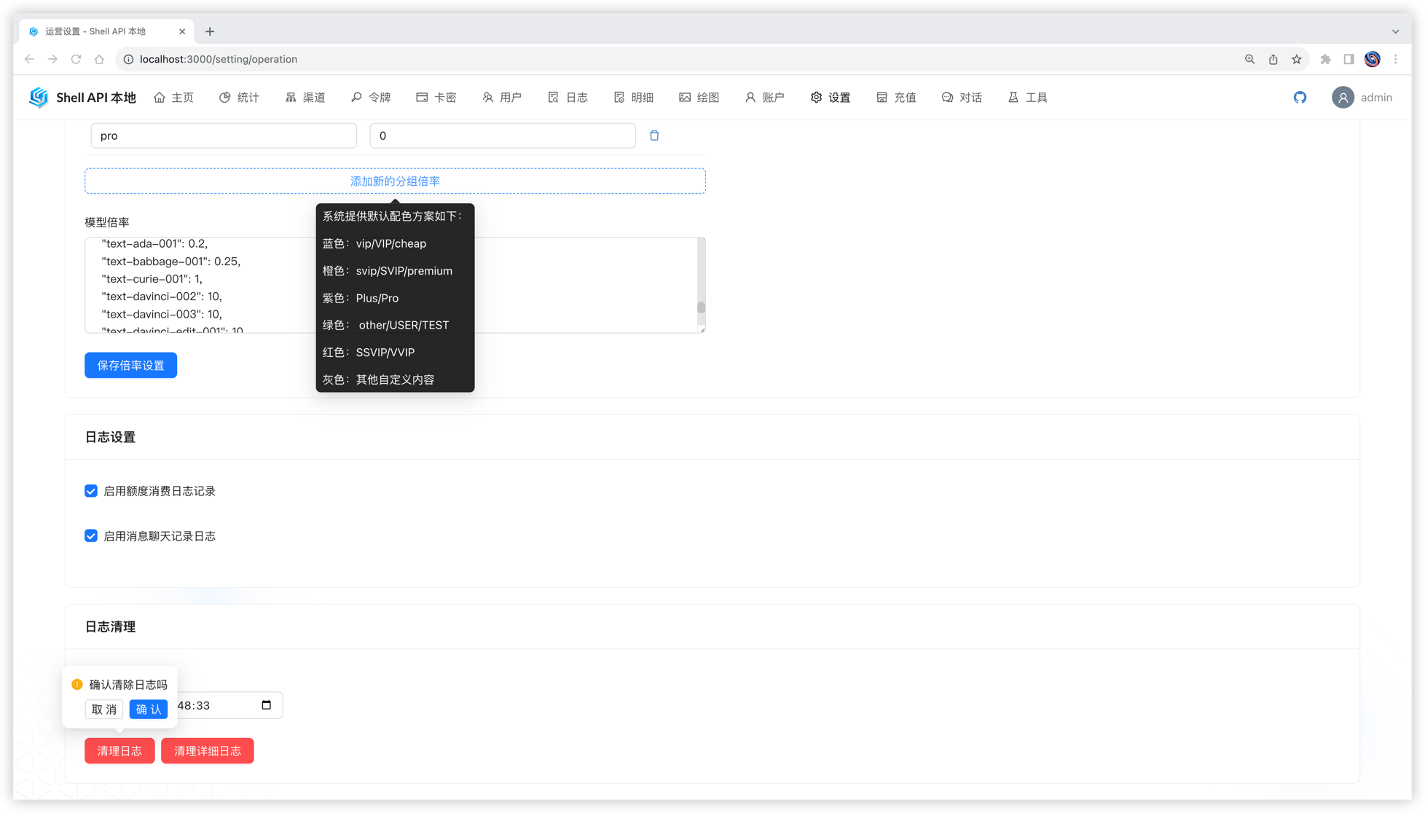Delete the pro group rate row
This screenshot has width=1425, height=813.
[654, 135]
